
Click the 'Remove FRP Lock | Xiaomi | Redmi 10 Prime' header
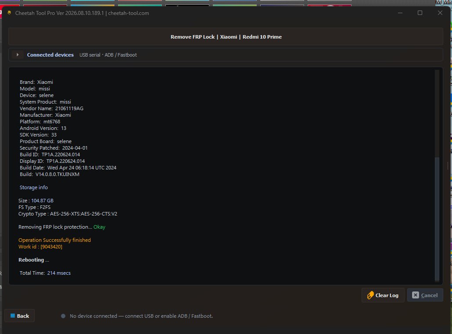[x=226, y=37]
